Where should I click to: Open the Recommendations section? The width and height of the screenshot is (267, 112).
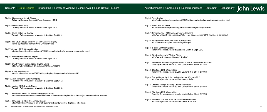click(x=192, y=8)
